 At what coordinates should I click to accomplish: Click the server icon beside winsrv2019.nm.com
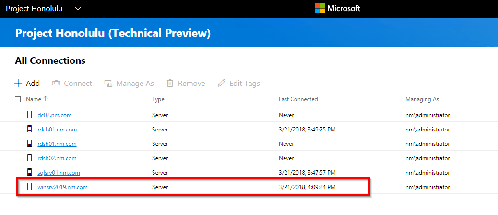30,186
